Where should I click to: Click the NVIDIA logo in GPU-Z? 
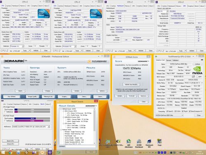tap(197, 70)
